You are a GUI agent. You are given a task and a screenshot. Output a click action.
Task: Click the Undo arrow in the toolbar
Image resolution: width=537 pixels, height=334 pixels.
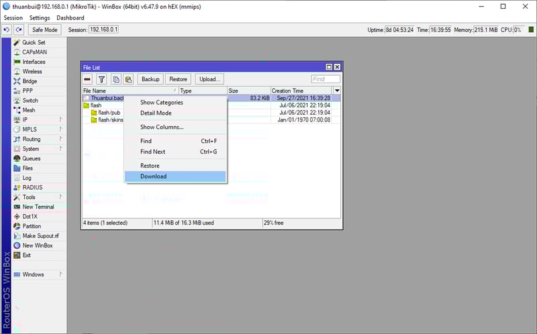pos(7,30)
